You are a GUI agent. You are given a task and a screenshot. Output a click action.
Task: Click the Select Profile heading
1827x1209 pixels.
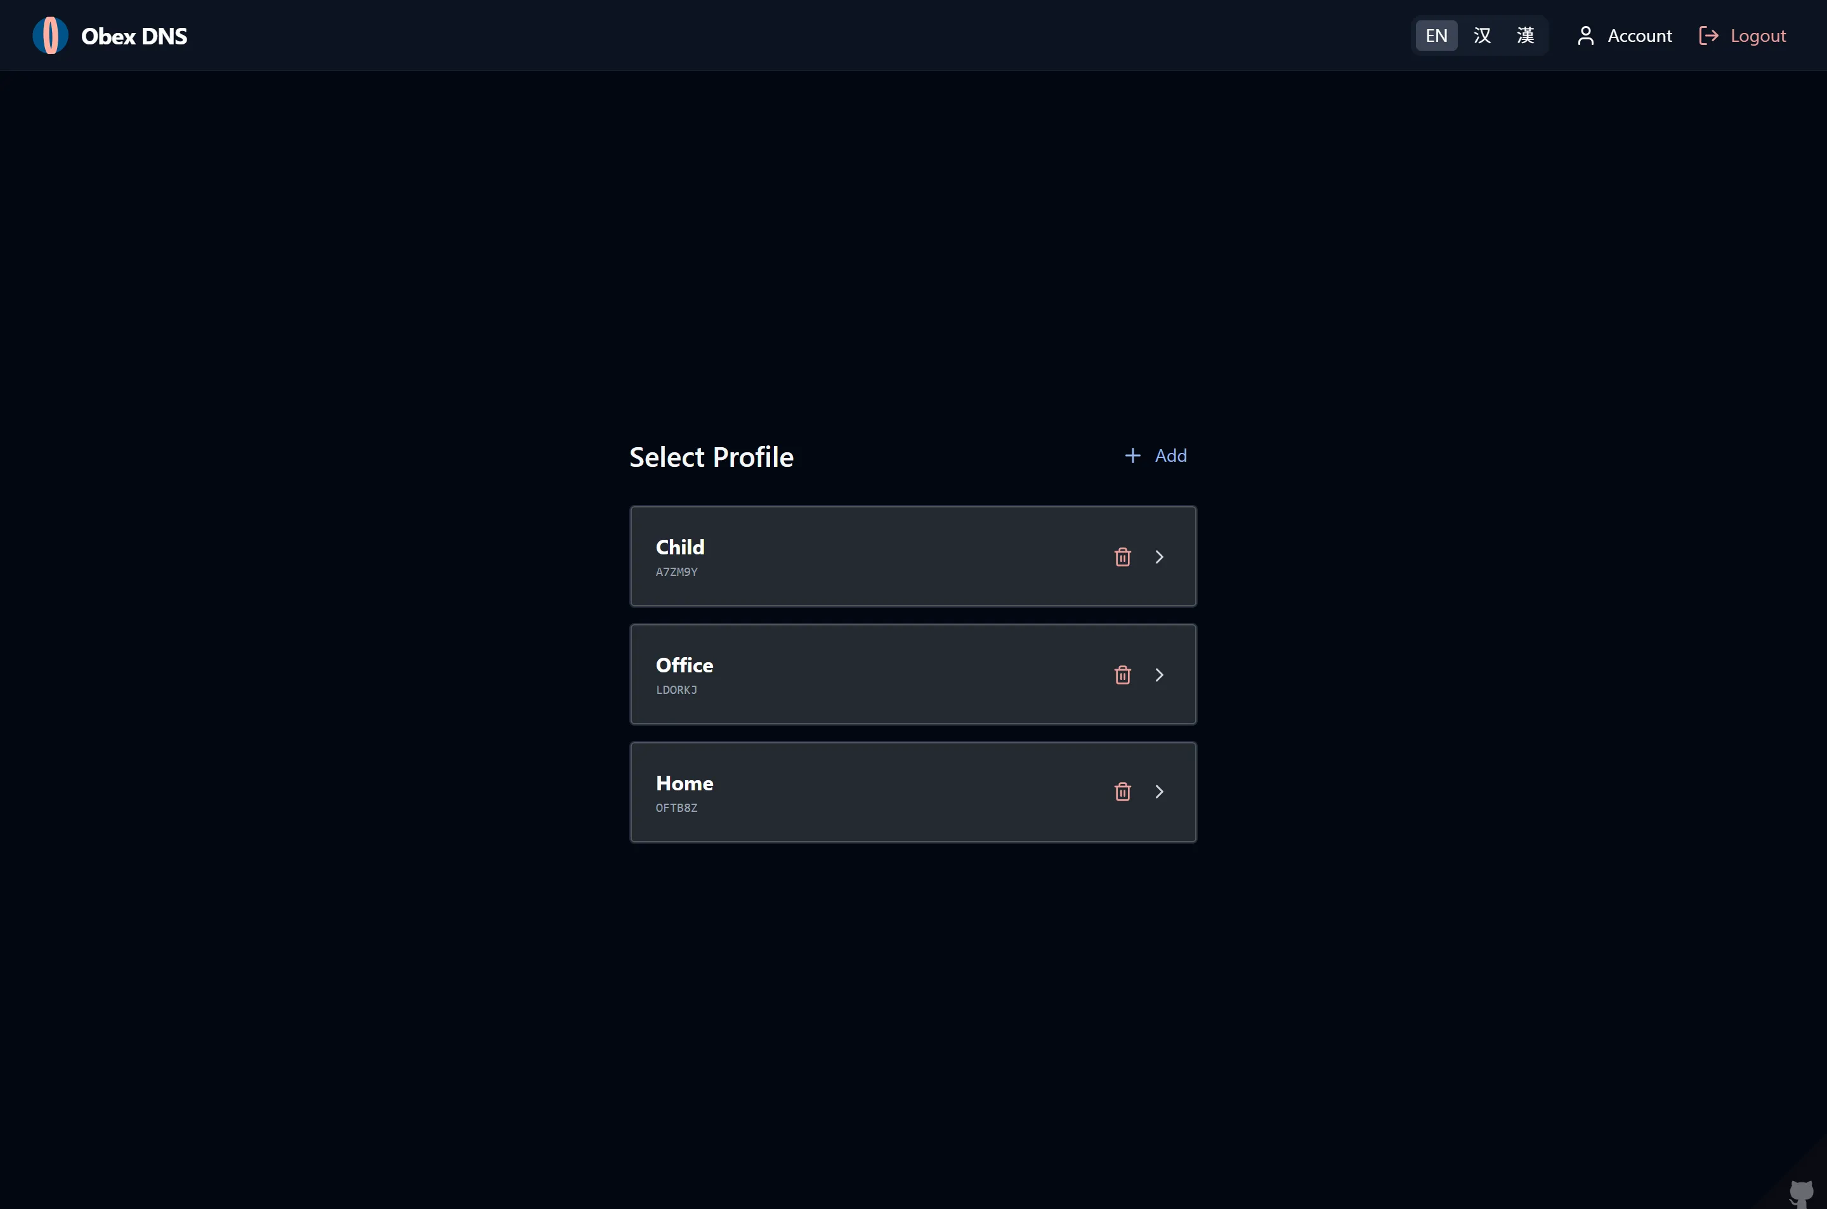[x=710, y=457]
